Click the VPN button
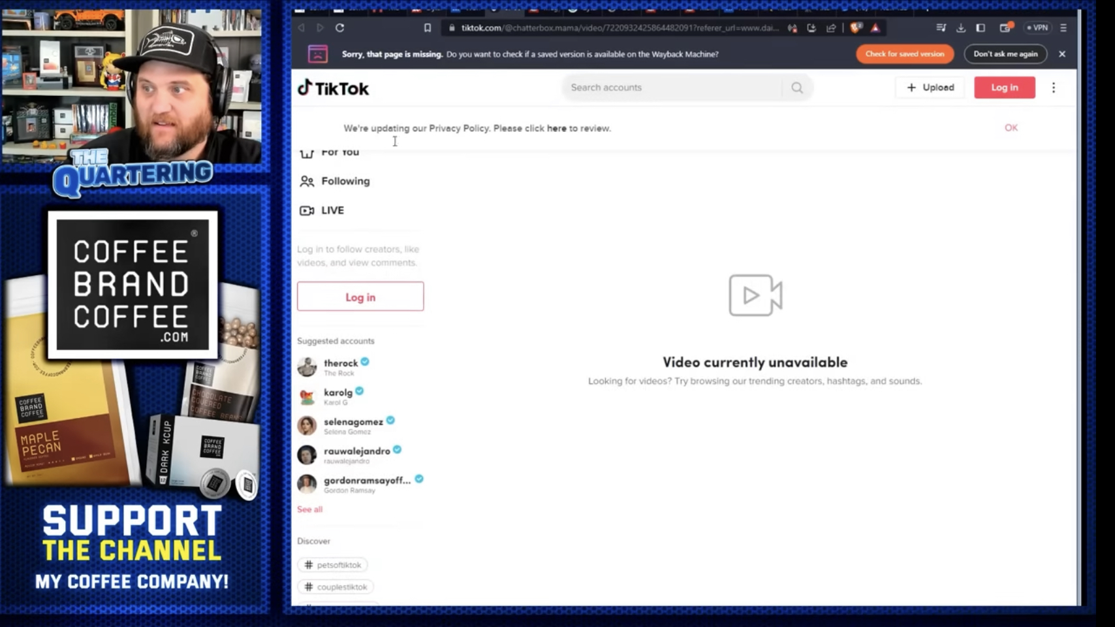Screen dimensions: 1115x627 coord(1037,28)
